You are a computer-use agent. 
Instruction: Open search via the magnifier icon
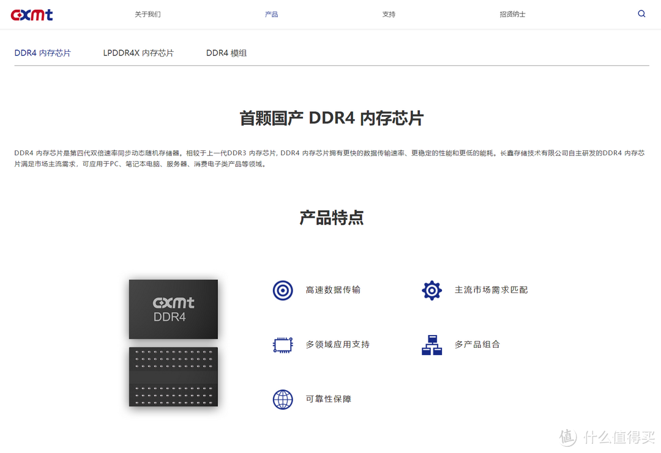[x=641, y=13]
